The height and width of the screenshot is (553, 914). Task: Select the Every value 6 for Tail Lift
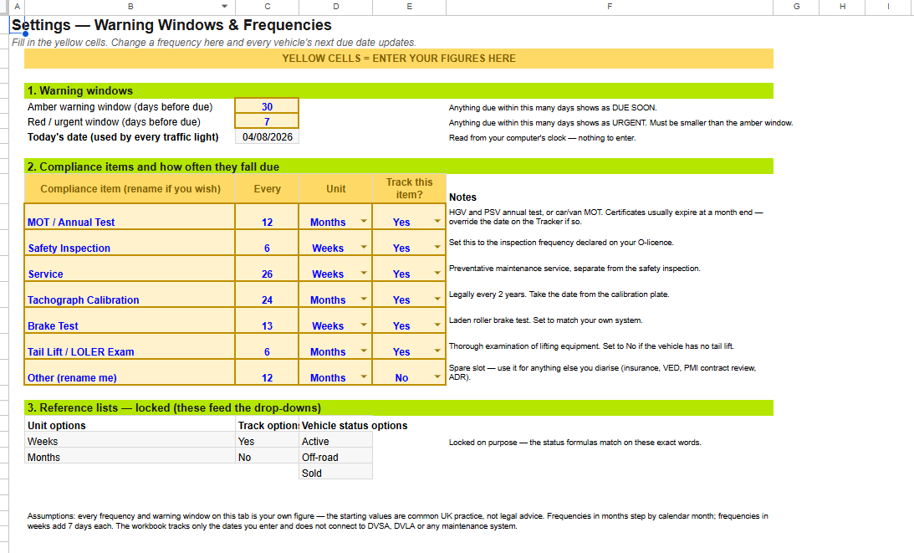[267, 346]
